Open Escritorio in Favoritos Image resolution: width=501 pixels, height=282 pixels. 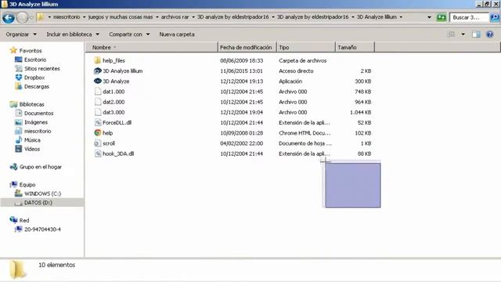point(35,60)
